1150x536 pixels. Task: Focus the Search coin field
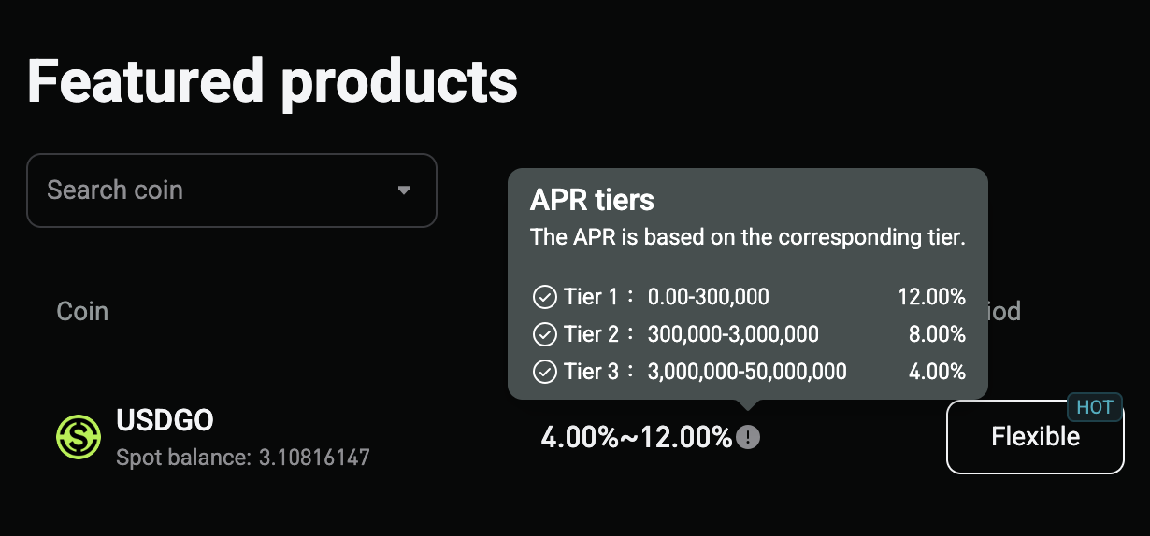pyautogui.click(x=232, y=190)
